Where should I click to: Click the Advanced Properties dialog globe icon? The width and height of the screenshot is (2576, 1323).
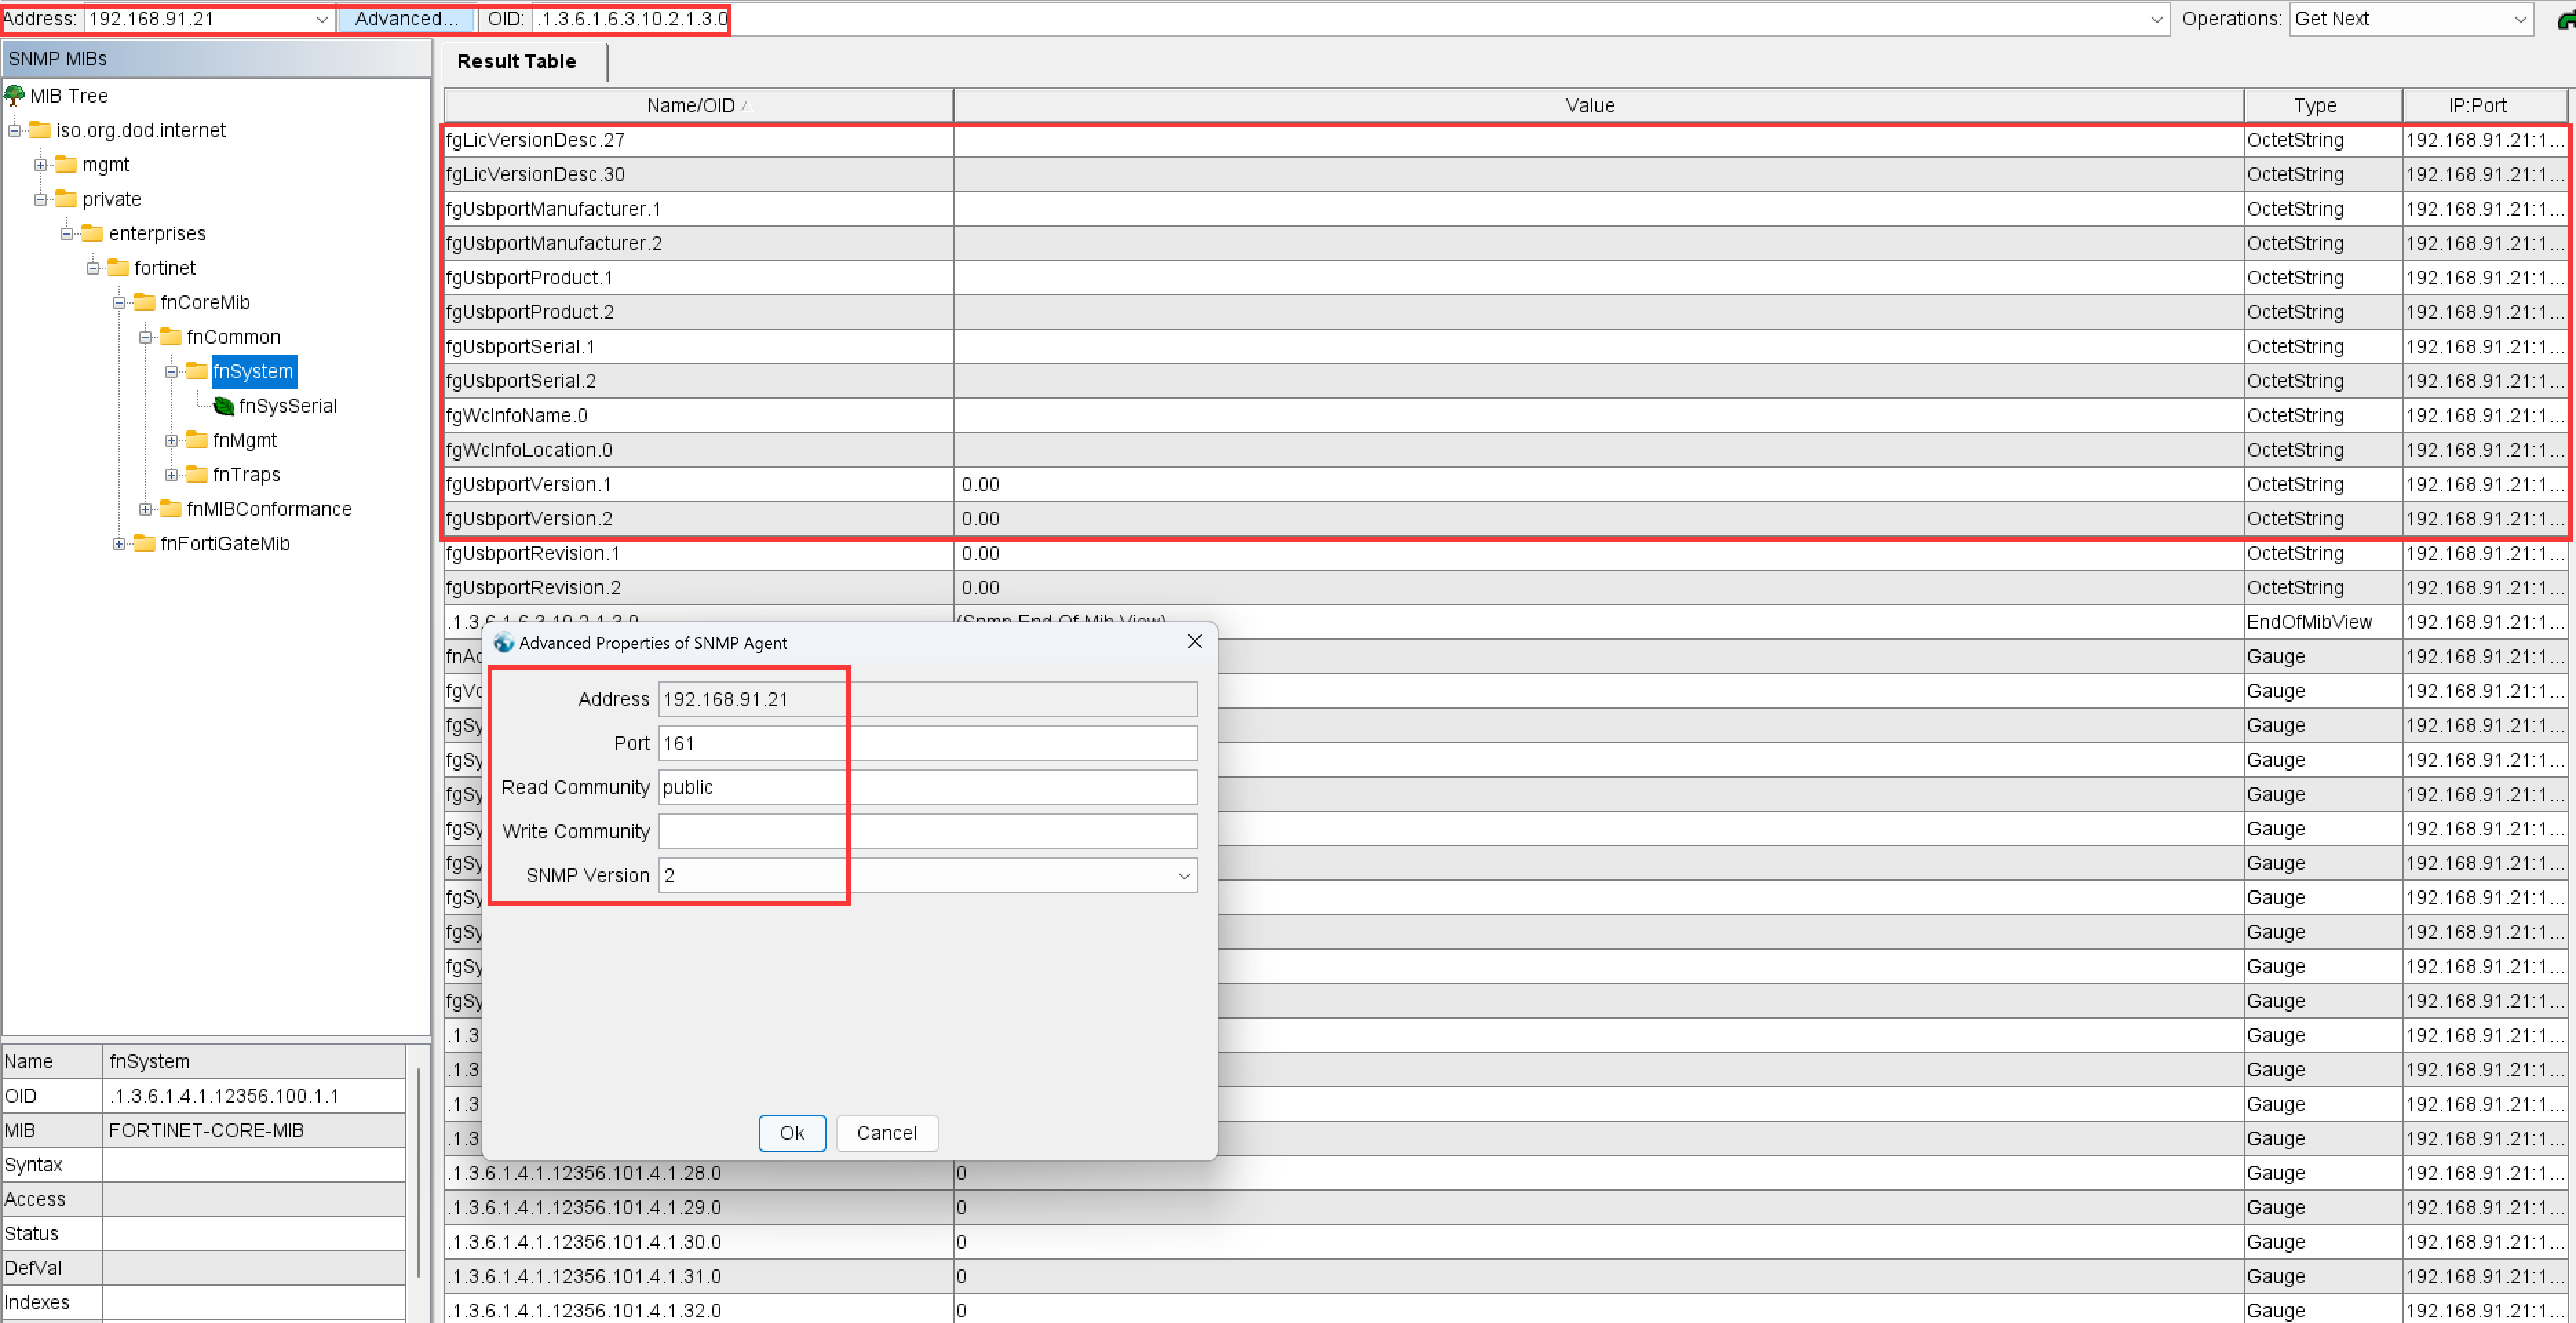pyautogui.click(x=504, y=643)
